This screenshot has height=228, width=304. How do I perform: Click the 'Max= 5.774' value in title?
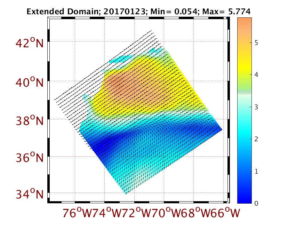226,11
